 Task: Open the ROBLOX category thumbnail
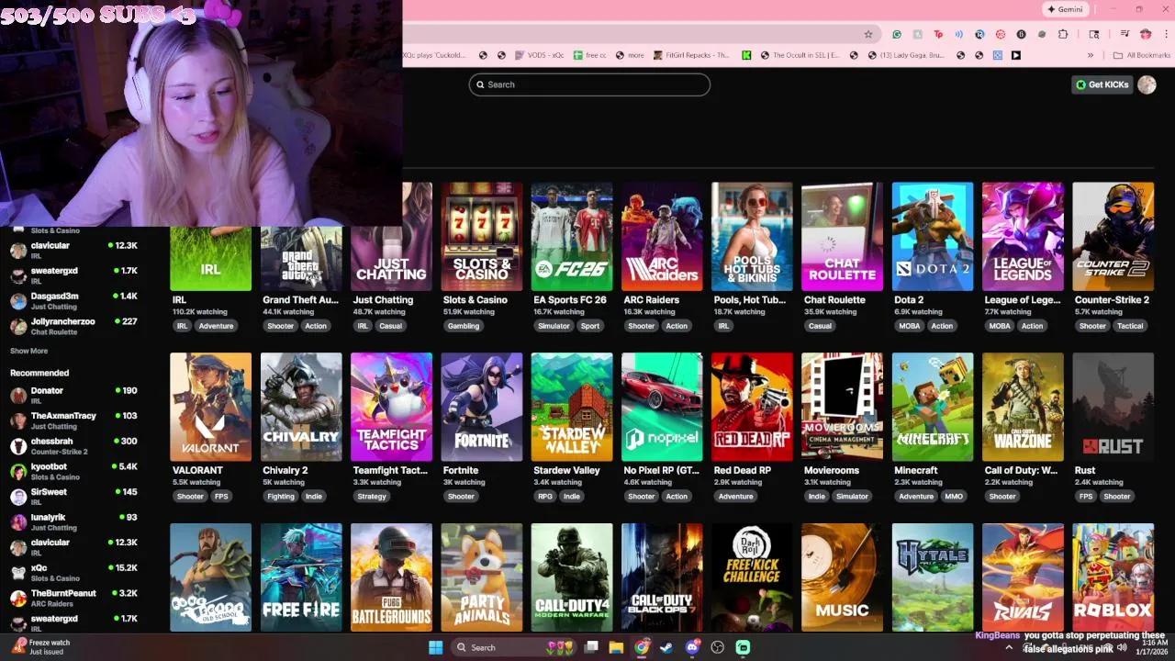(x=1113, y=577)
